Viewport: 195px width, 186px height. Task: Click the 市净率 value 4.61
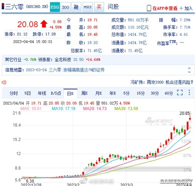click(x=184, y=34)
